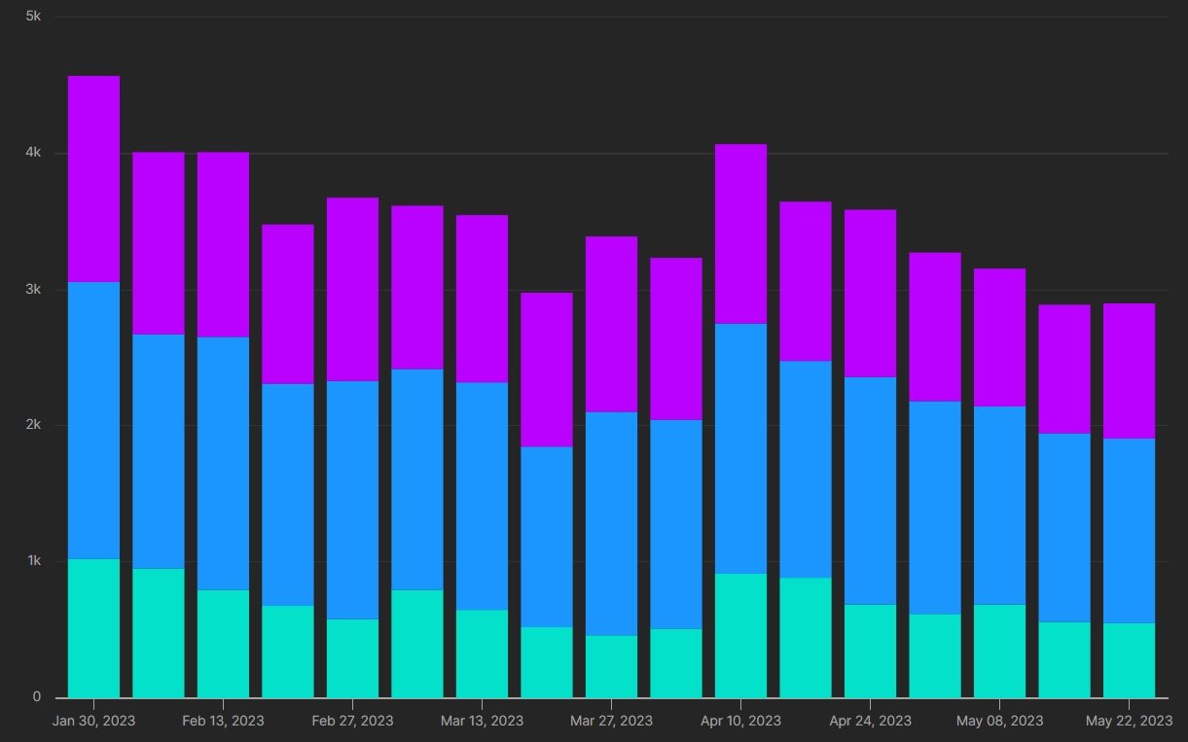Click the teal segment of the May 22, 2023 bar
Viewport: 1188px width, 742px height.
tap(1129, 660)
